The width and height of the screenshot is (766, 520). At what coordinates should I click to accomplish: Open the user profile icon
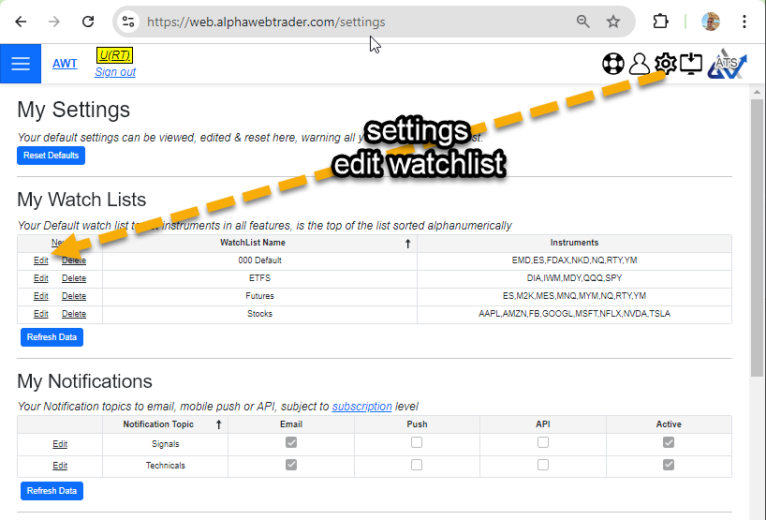(639, 64)
